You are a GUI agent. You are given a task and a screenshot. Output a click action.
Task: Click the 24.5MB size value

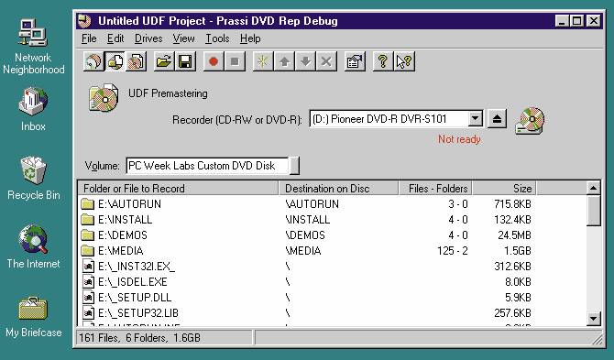(x=514, y=235)
